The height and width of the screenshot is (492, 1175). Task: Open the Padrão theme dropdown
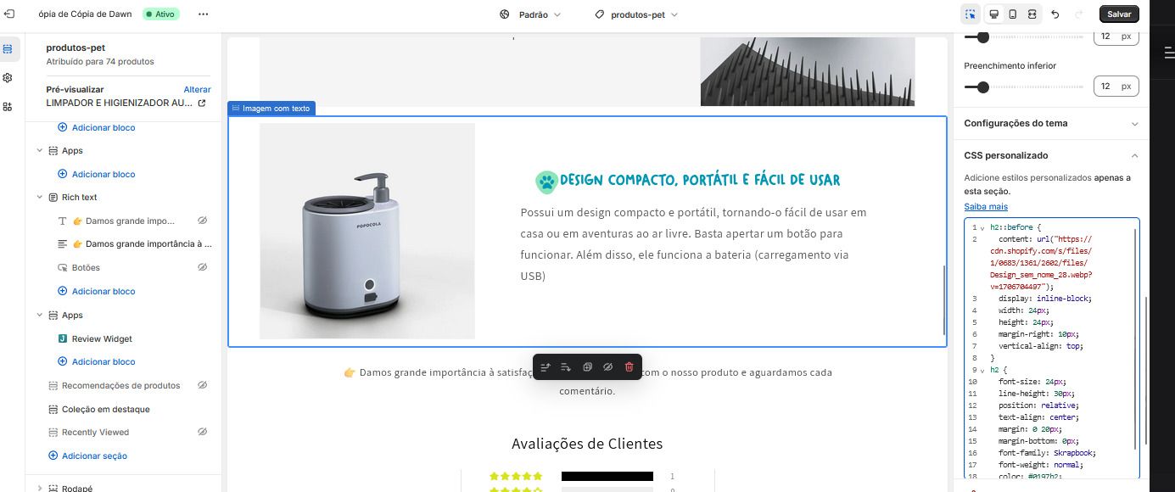click(x=530, y=14)
